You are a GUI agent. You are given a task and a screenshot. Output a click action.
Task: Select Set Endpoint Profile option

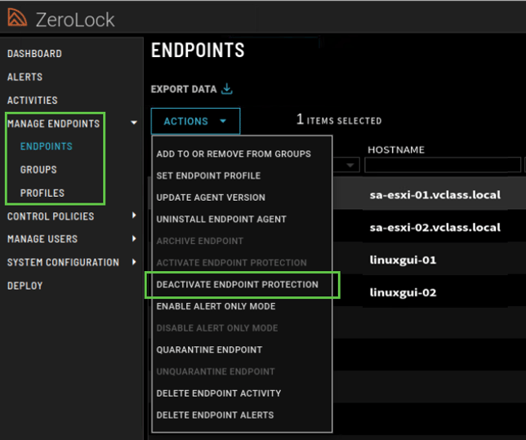[x=208, y=176]
